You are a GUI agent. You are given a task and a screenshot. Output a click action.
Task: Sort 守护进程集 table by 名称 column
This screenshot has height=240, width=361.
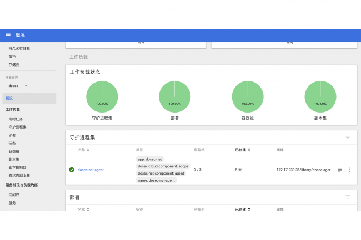tap(84, 150)
